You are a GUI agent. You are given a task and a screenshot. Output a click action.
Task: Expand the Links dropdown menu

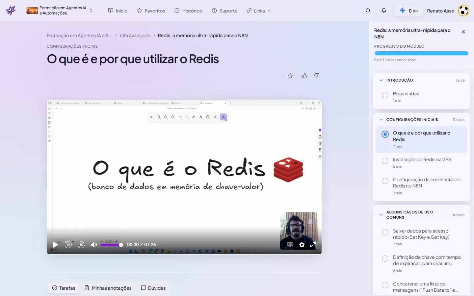tap(259, 11)
